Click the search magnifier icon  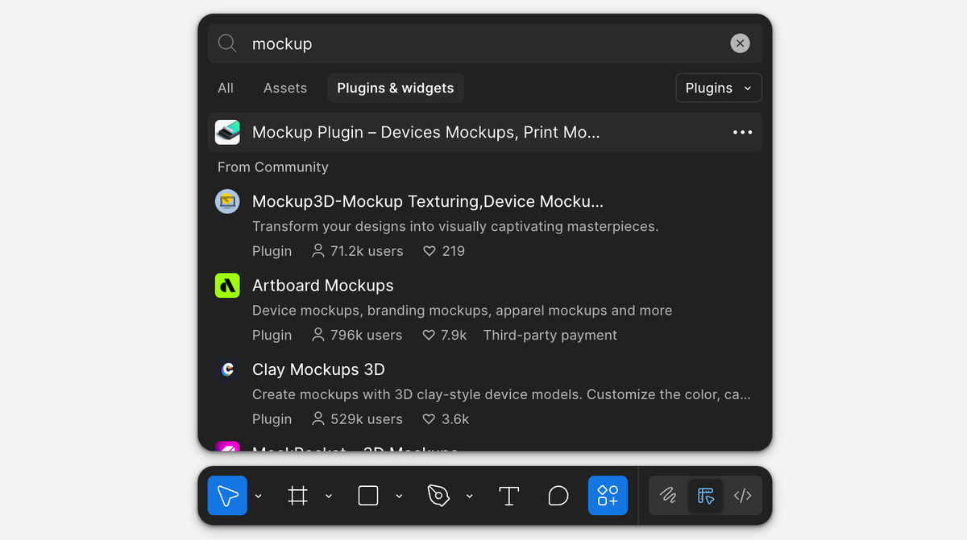[227, 43]
